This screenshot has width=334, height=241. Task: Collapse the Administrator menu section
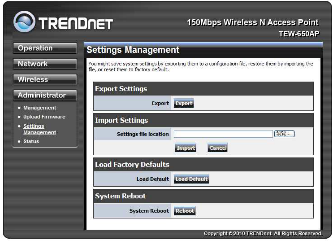tap(45, 95)
